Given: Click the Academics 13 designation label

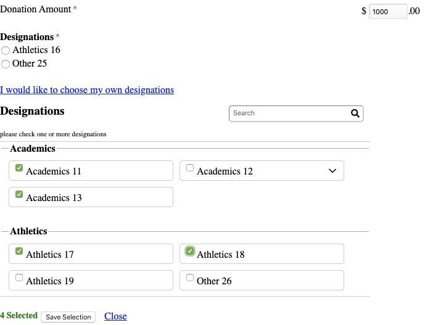Looking at the screenshot, I should [x=54, y=198].
